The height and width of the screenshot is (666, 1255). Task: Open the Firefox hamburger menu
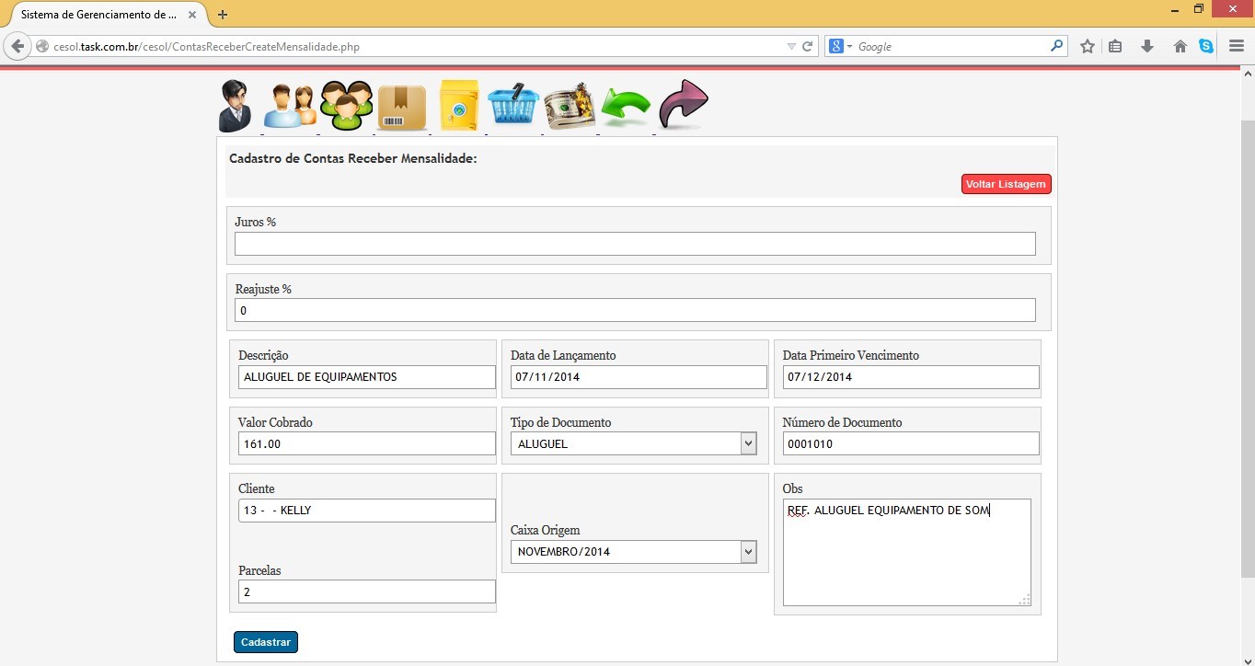1236,46
